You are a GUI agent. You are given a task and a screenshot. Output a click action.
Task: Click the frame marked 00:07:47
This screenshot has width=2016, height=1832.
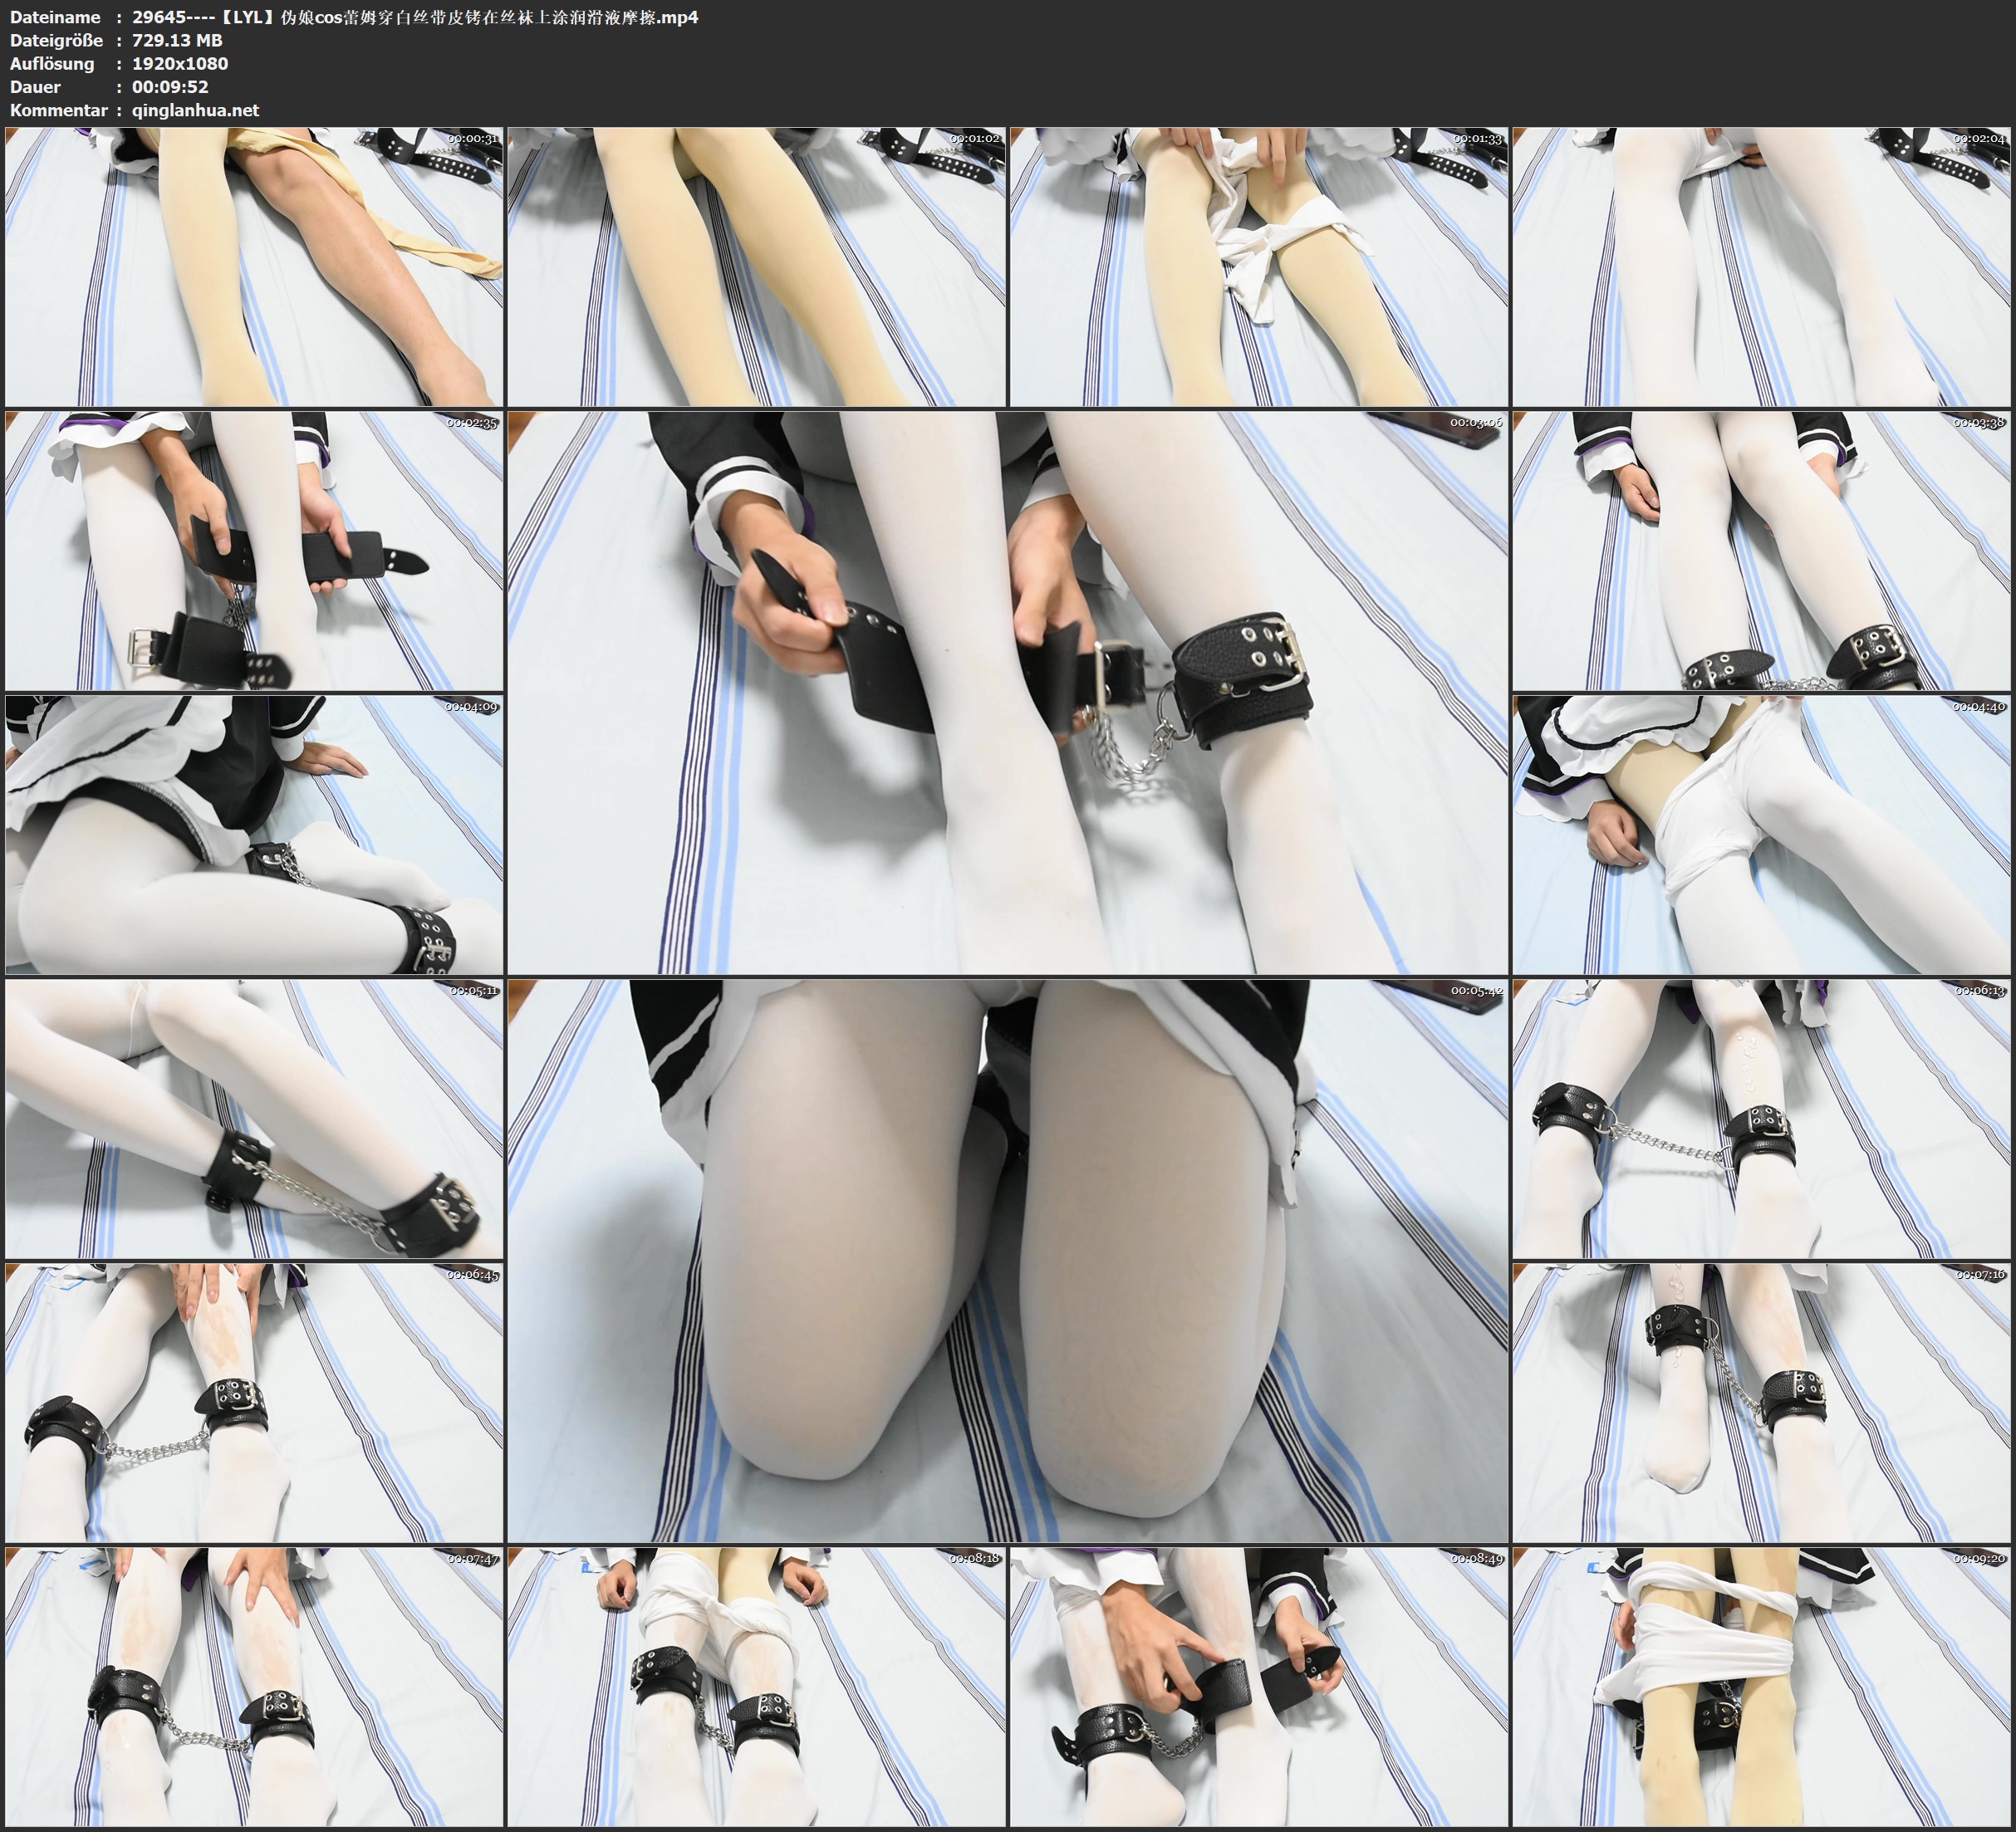254,1687
